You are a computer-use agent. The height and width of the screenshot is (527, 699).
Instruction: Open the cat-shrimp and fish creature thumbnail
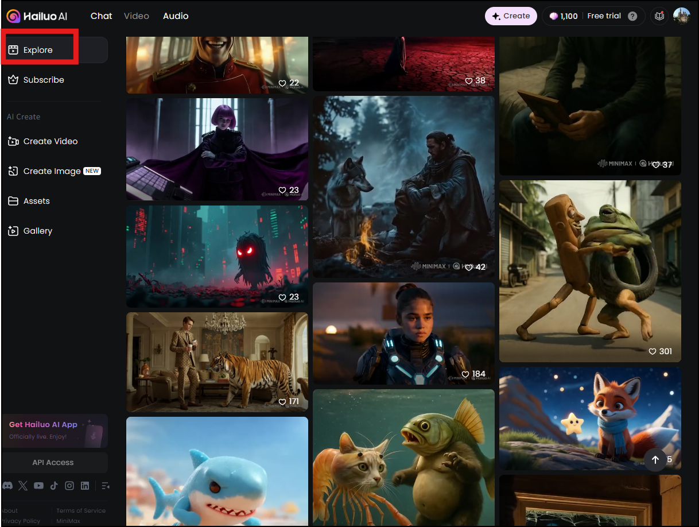[x=403, y=458]
